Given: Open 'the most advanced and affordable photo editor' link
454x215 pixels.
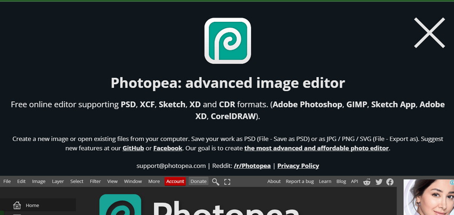Looking at the screenshot, I should tap(317, 148).
